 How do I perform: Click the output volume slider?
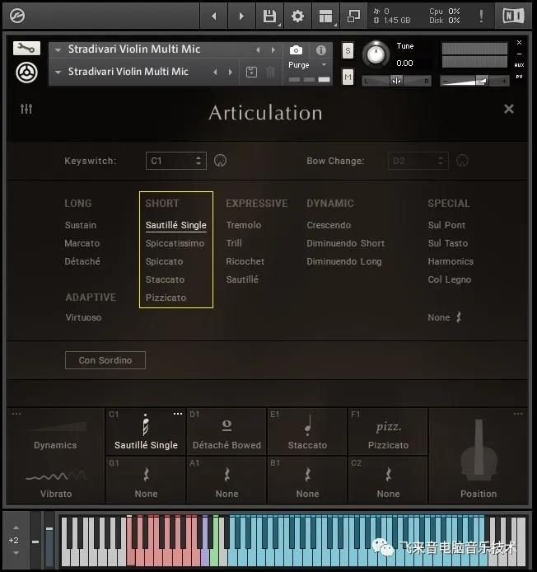[x=474, y=81]
